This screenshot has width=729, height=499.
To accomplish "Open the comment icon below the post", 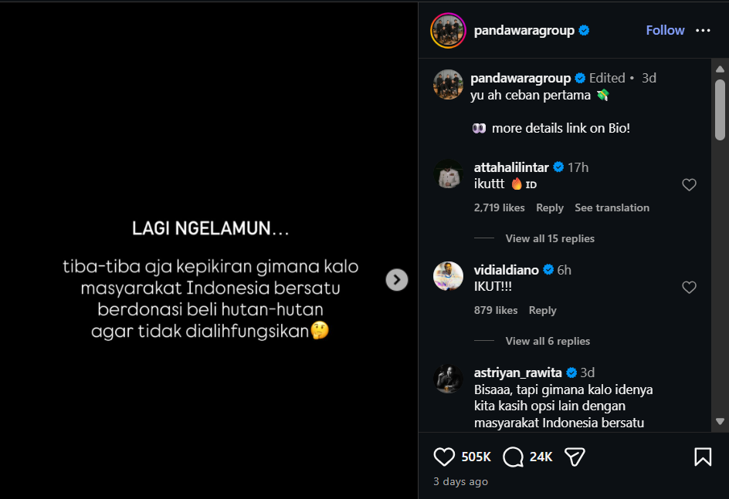I will click(512, 457).
